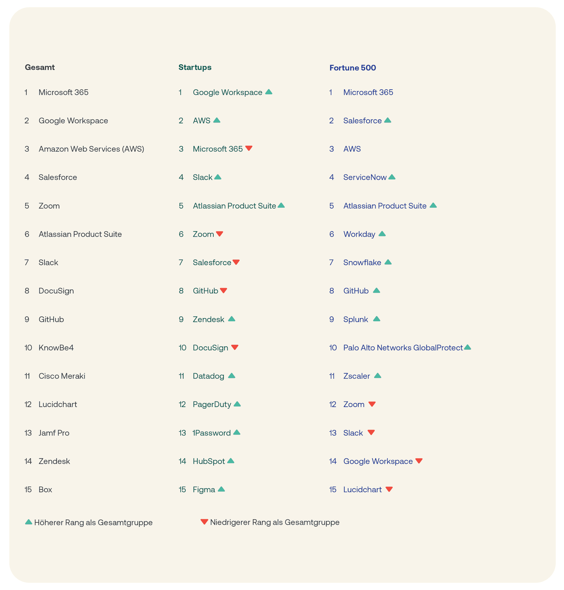This screenshot has width=564, height=590.
Task: Select the Gesamt column heading
Action: coord(40,67)
